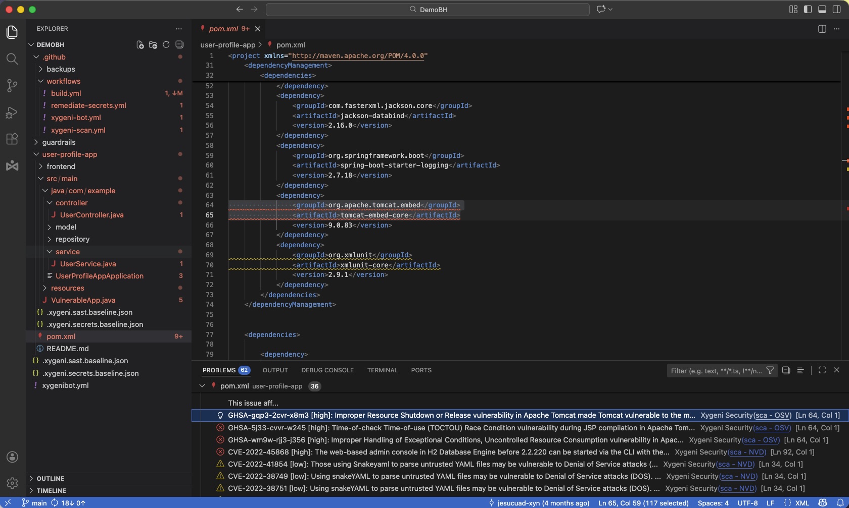
Task: Open VulnerableApp.java file
Action: click(x=83, y=300)
